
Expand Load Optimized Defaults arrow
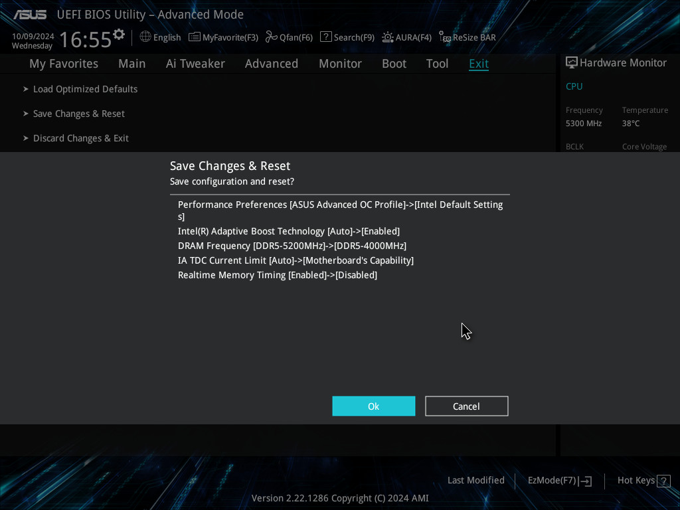click(x=26, y=89)
